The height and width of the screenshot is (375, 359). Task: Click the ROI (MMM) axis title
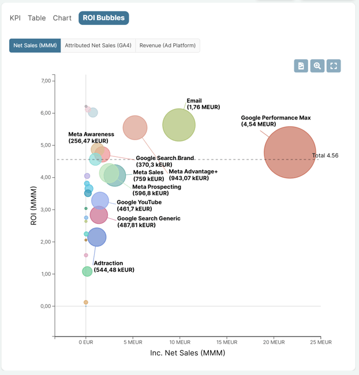tap(33, 206)
